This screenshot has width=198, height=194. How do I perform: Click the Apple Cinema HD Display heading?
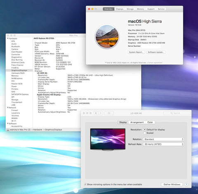(x=49, y=95)
